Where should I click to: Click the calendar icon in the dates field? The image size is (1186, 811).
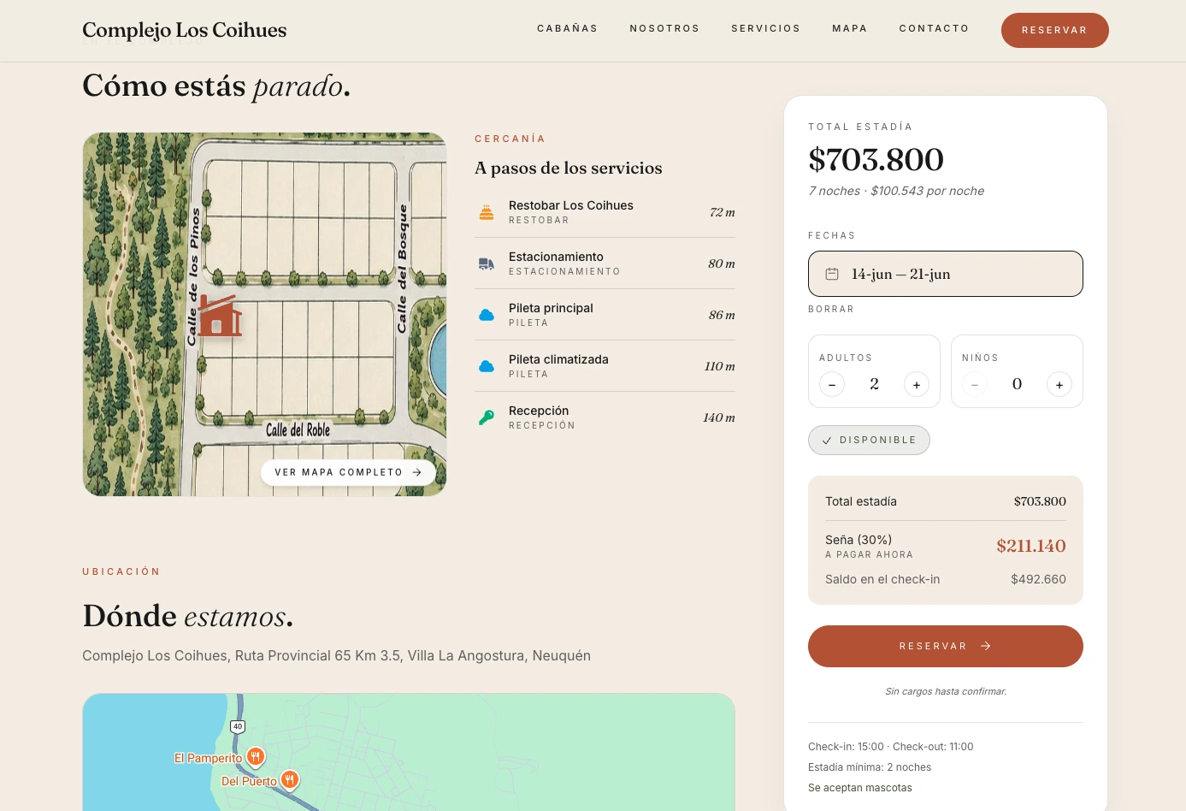[832, 274]
